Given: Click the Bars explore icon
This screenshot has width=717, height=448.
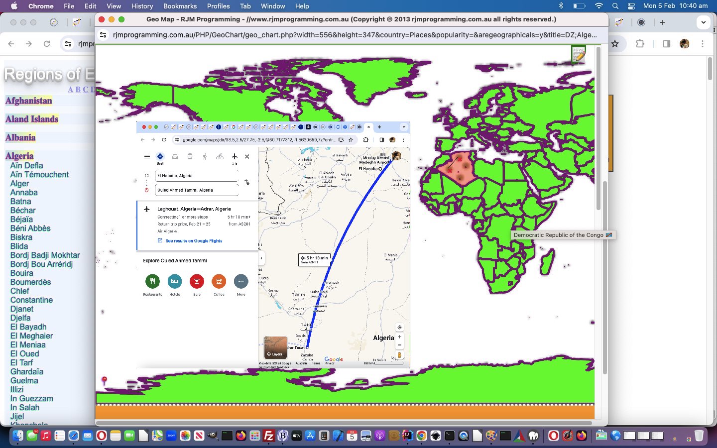Looking at the screenshot, I should pos(197,281).
